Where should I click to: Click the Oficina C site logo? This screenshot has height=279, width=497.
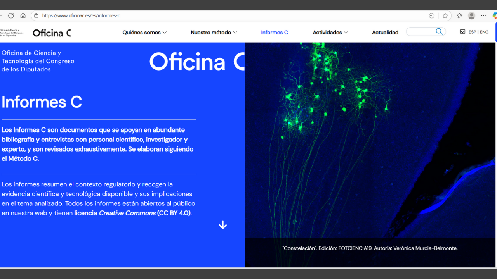52,33
